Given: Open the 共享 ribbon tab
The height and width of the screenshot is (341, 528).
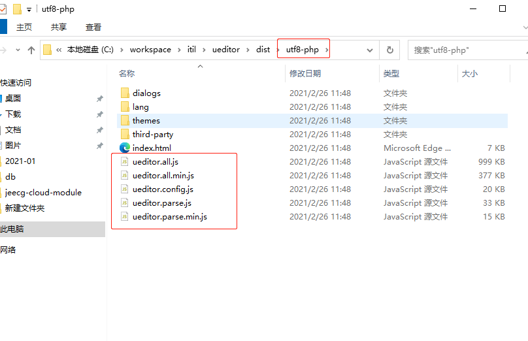Looking at the screenshot, I should (59, 27).
